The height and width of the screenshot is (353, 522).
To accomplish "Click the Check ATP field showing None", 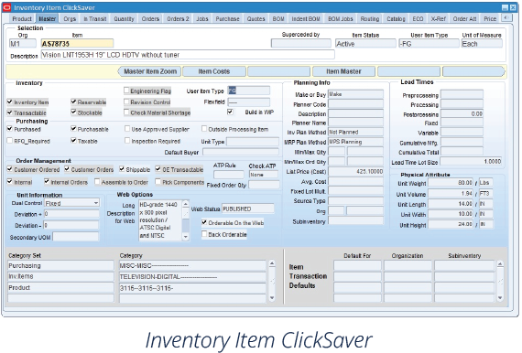I will (x=264, y=175).
